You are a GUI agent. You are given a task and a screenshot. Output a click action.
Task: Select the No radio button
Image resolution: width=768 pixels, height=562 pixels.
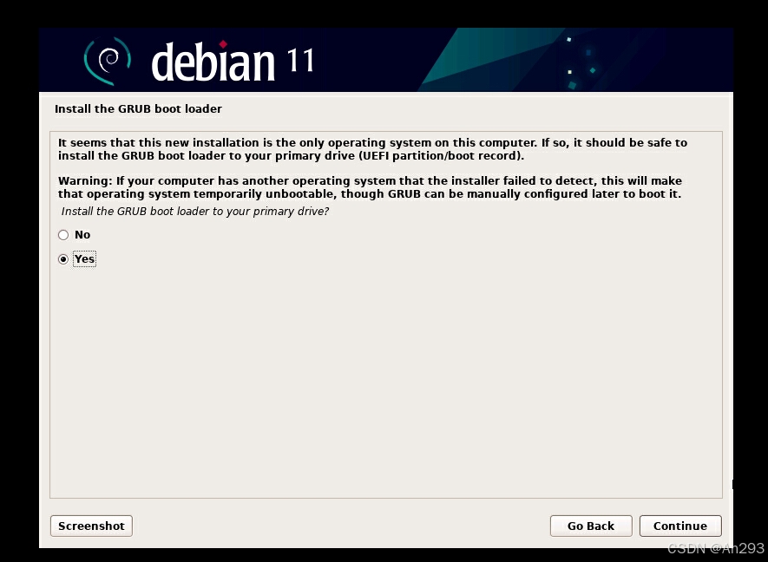(63, 235)
